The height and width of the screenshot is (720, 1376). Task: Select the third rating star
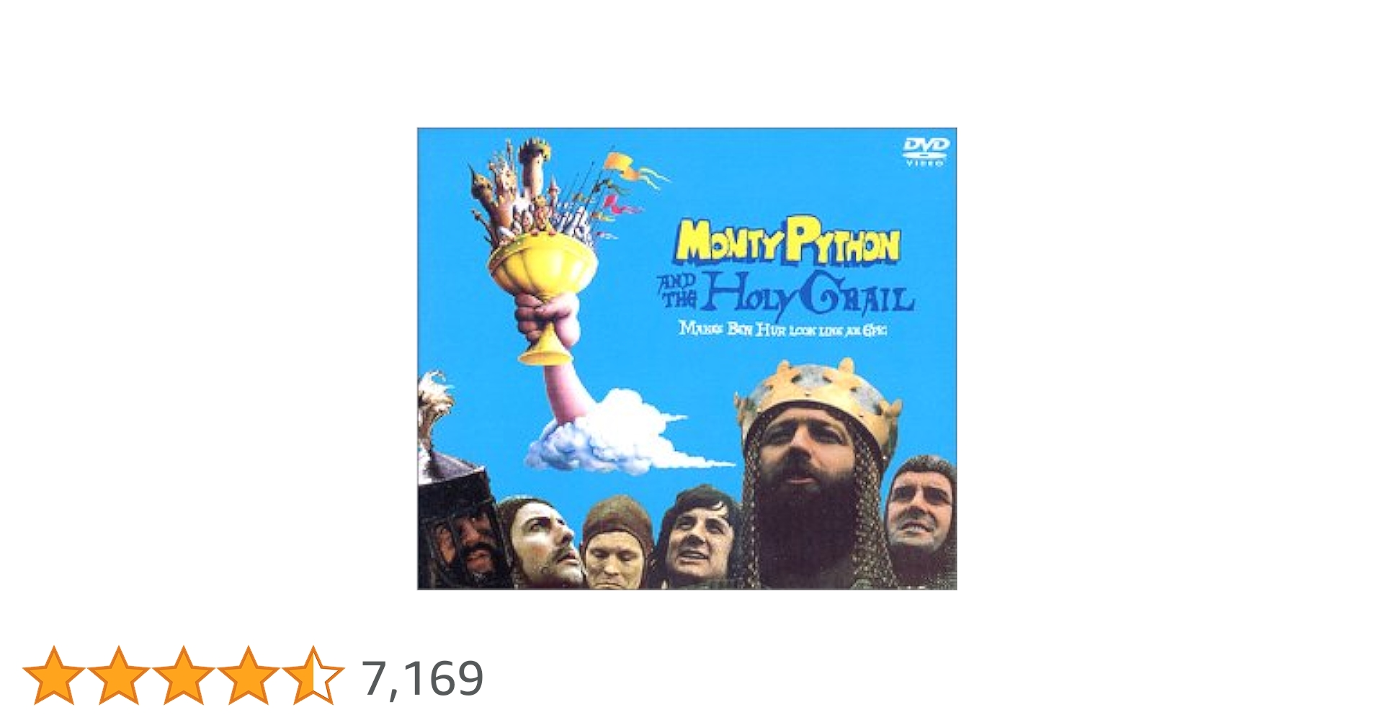[x=183, y=675]
